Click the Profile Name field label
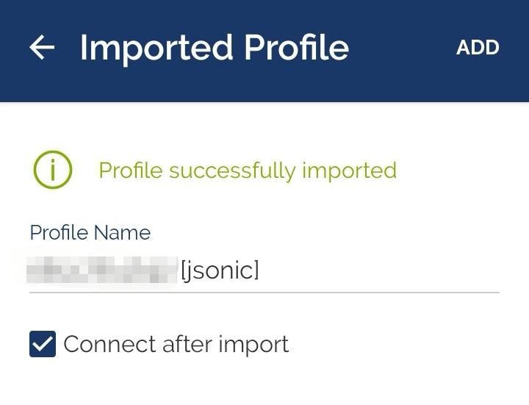529x405 pixels. pos(90,232)
